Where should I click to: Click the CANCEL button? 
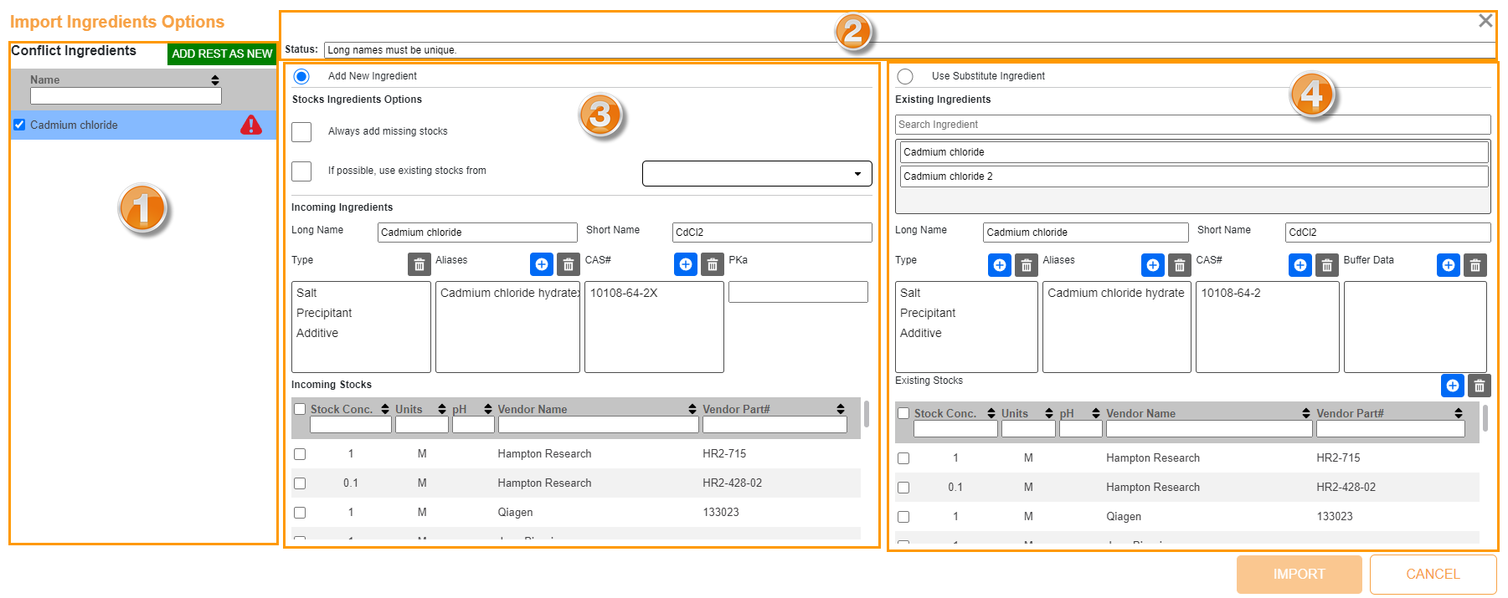[1433, 575]
